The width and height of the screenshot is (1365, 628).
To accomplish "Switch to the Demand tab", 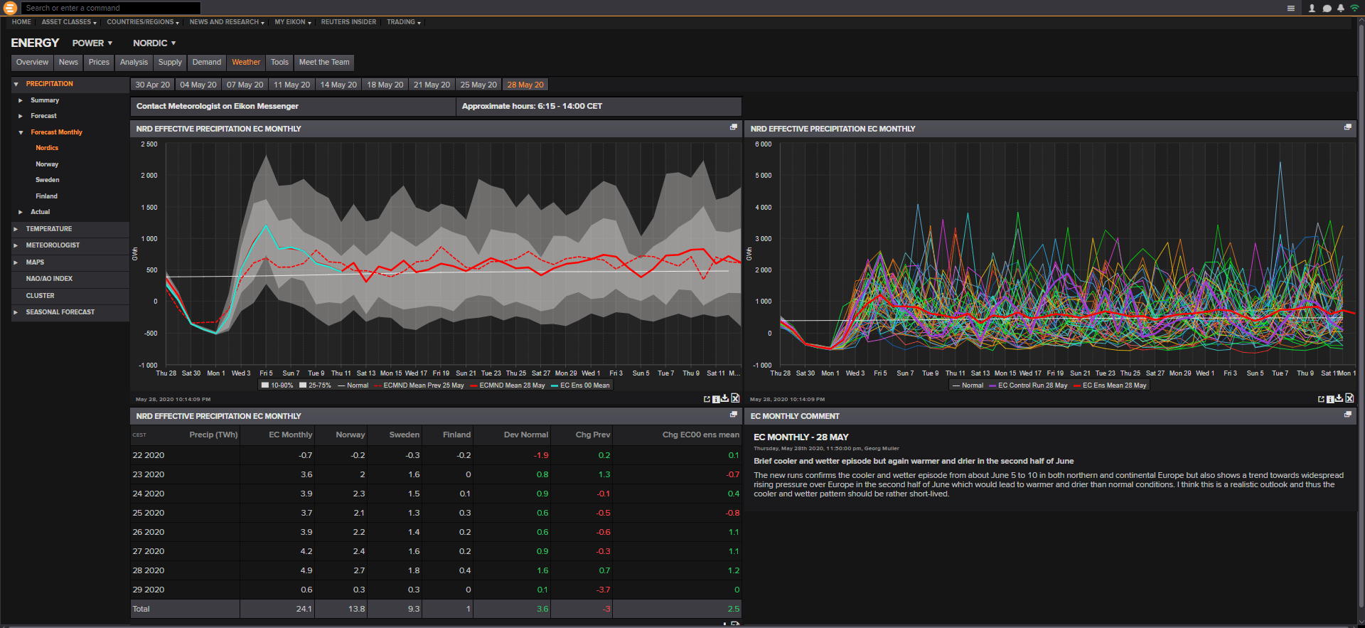I will pos(206,63).
